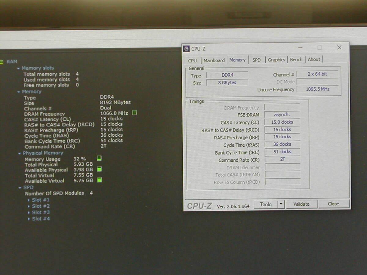The image size is (367, 275).
Task: Click the 5.75 GB Available Virtual value
Action: [x=83, y=181]
